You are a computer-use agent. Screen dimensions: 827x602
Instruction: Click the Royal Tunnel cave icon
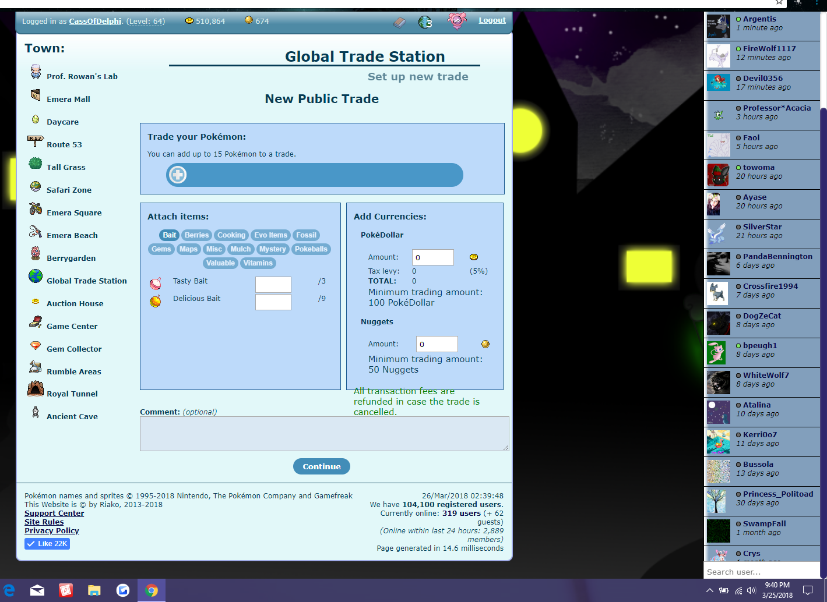point(36,388)
